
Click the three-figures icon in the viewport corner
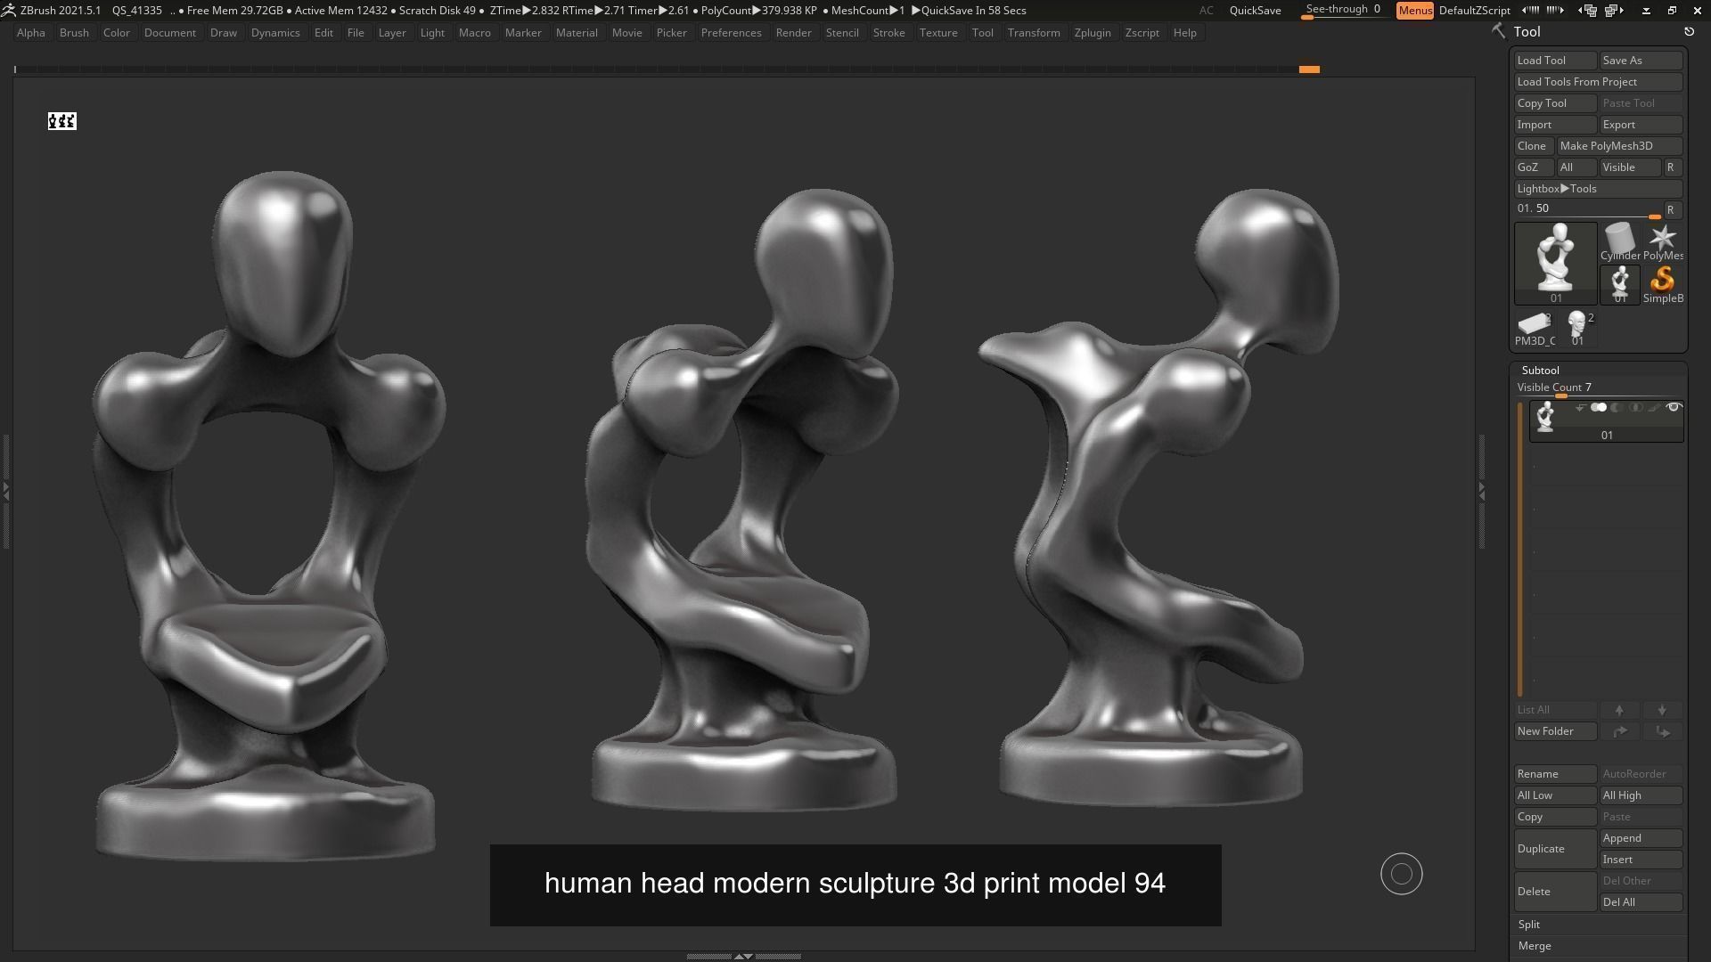[x=62, y=121]
